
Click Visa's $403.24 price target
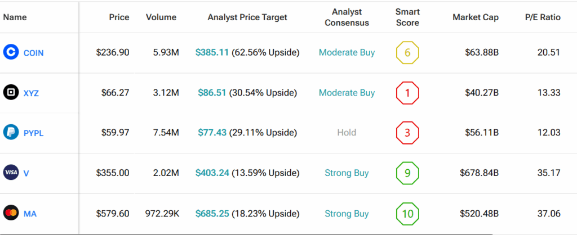(x=212, y=173)
